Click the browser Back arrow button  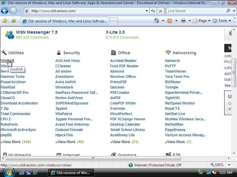click(x=4, y=11)
